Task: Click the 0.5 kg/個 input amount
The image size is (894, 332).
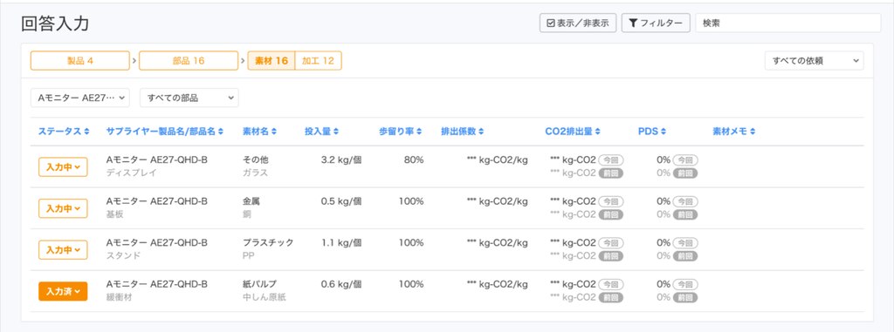Action: point(341,201)
